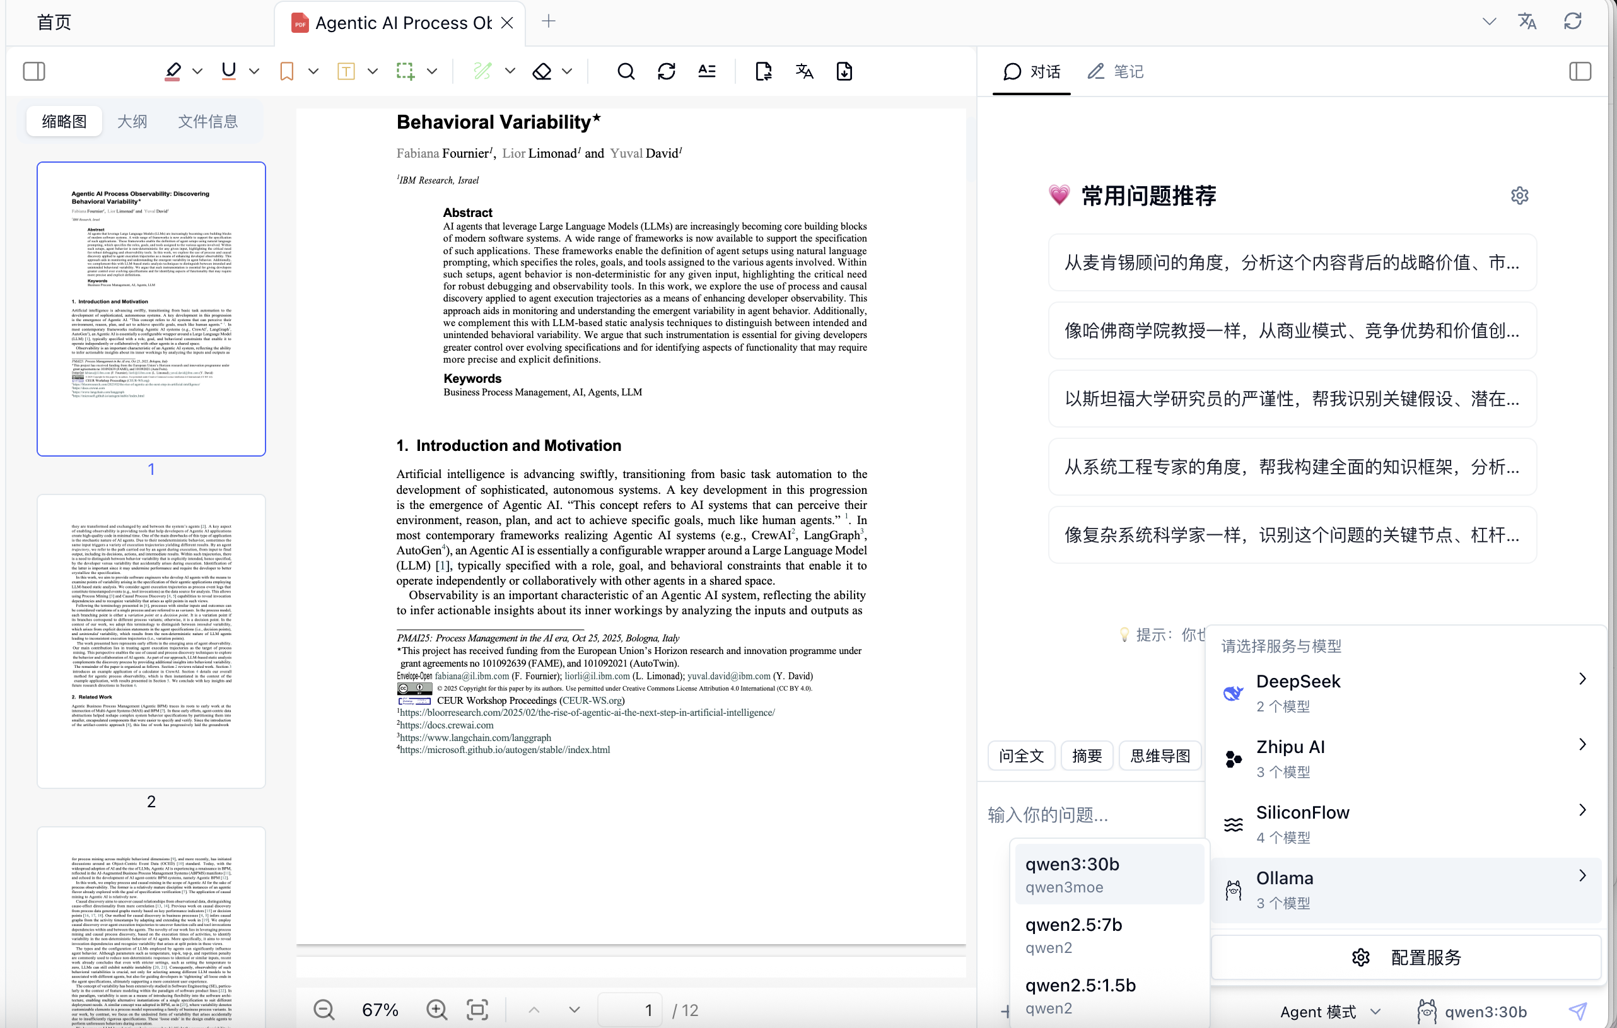
Task: Choose the eraser tool
Action: coord(542,71)
